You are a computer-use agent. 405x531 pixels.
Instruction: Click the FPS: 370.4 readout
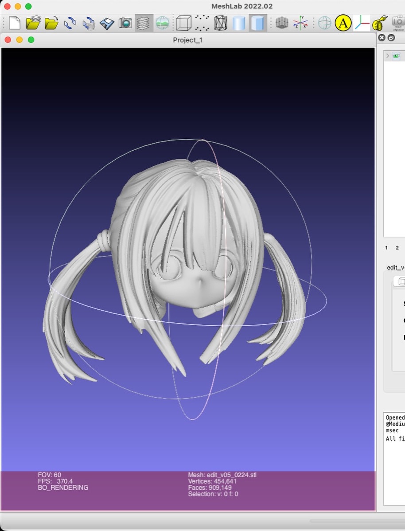tap(55, 481)
